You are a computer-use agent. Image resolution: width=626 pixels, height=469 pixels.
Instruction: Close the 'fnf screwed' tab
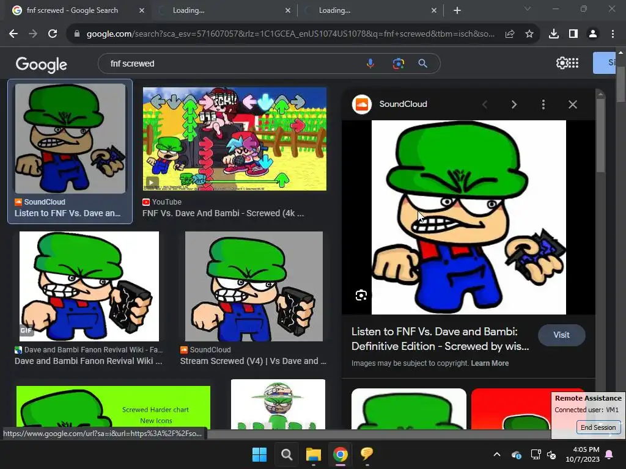[x=142, y=10]
